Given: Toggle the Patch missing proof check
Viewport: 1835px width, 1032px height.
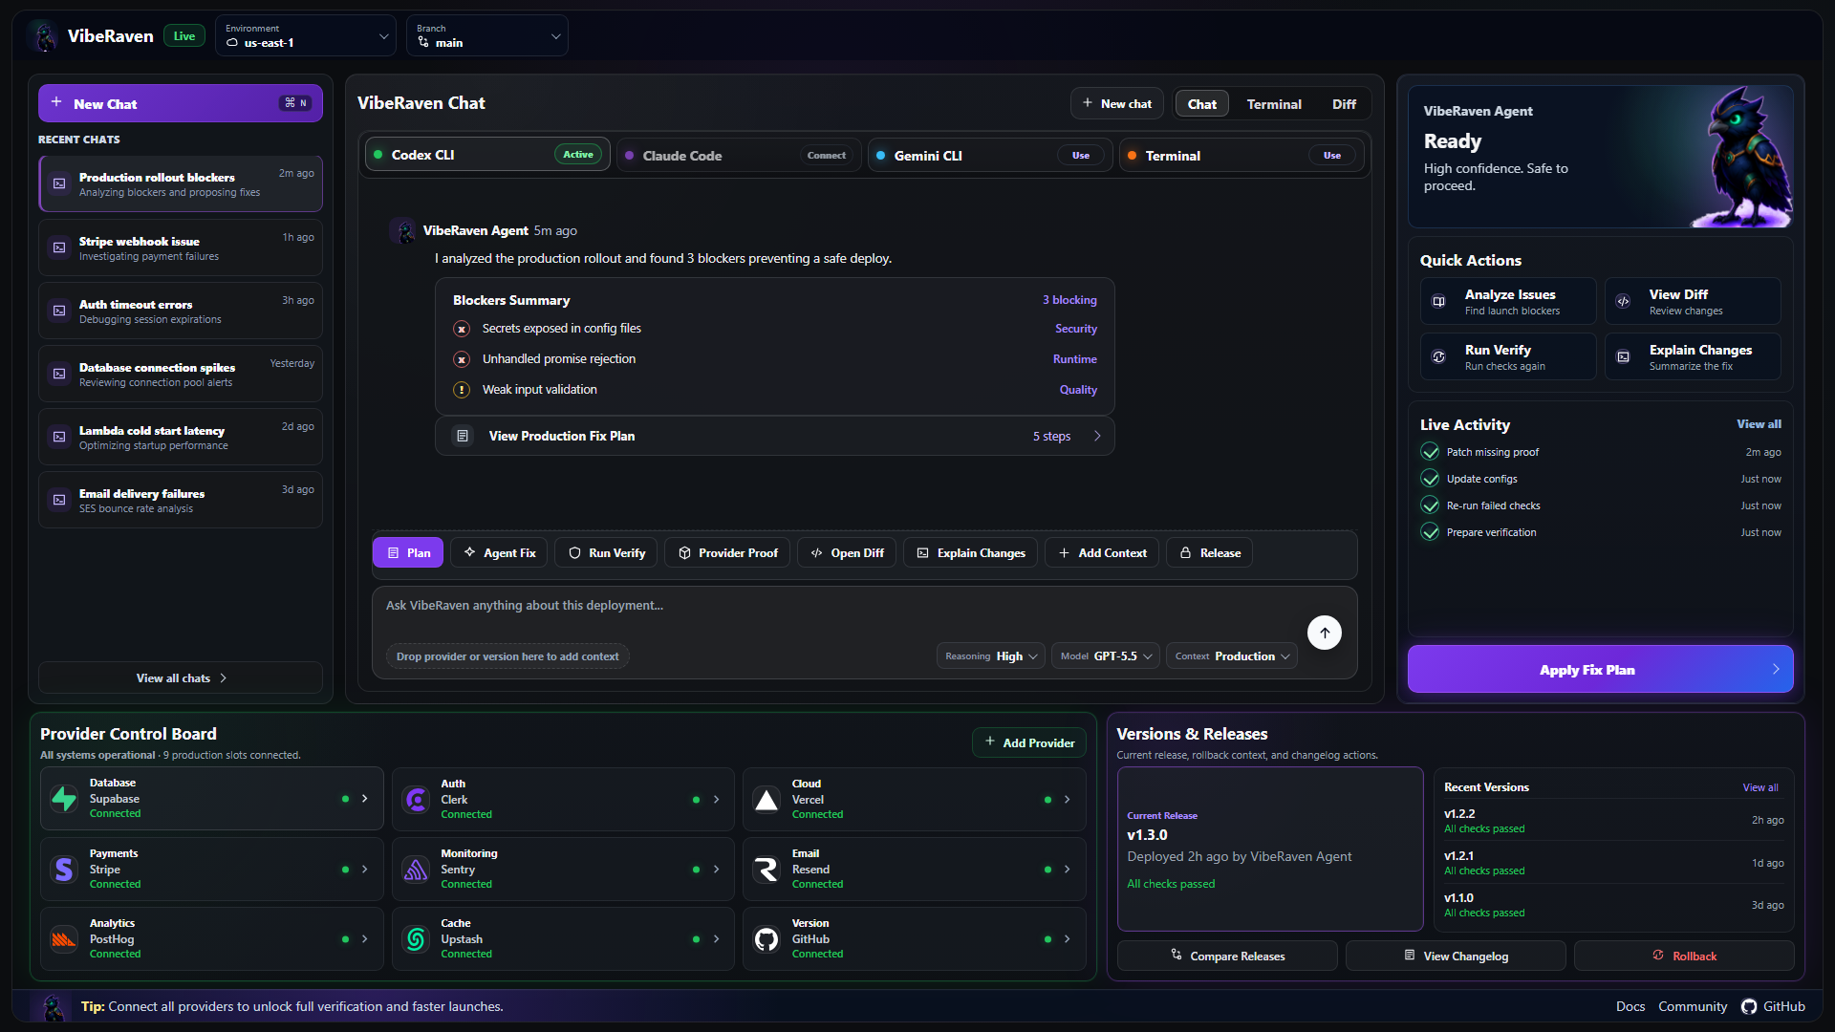Looking at the screenshot, I should (x=1430, y=452).
